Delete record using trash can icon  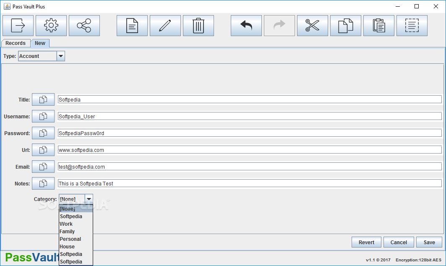198,26
